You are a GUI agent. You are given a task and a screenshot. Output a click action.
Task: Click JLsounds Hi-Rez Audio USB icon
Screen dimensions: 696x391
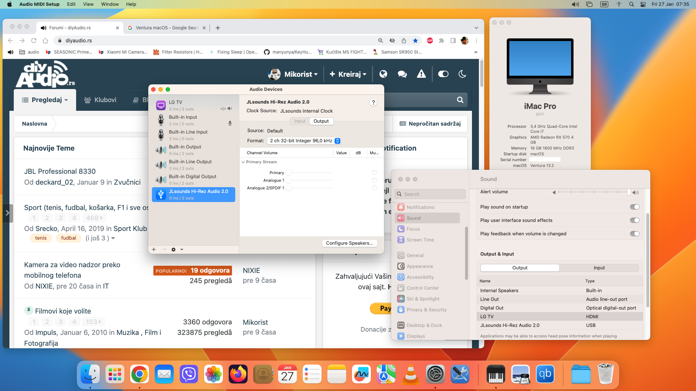pyautogui.click(x=161, y=194)
